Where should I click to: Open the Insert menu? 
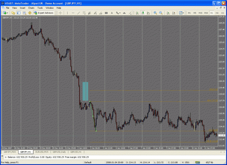[23, 8]
